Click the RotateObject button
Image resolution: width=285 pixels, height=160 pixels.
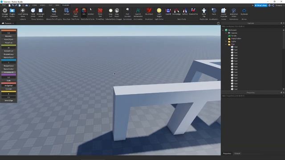point(8,57)
